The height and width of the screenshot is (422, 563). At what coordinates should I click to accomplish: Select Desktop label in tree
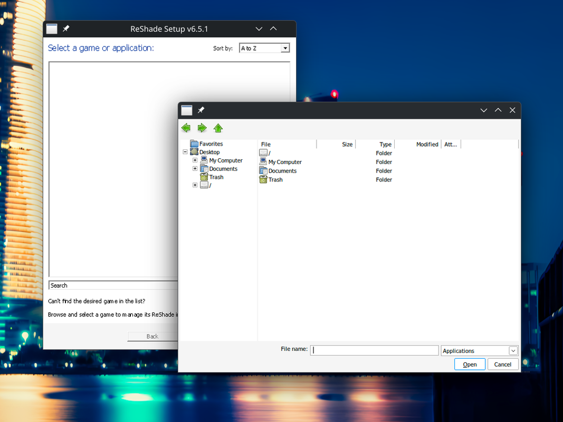[x=209, y=152]
